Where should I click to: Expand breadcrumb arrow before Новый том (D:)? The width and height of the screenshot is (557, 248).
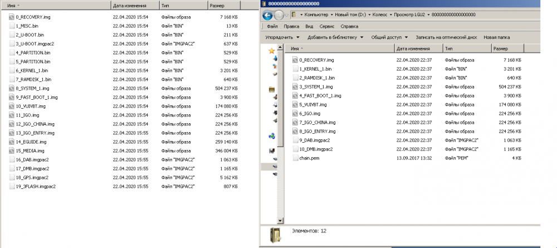332,15
